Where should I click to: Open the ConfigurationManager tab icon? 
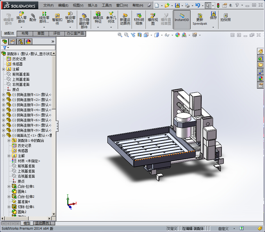pos(20,42)
